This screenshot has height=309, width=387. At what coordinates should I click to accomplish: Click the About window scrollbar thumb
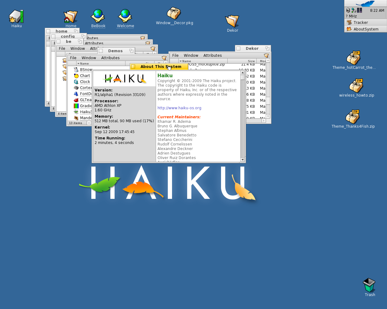(242, 77)
